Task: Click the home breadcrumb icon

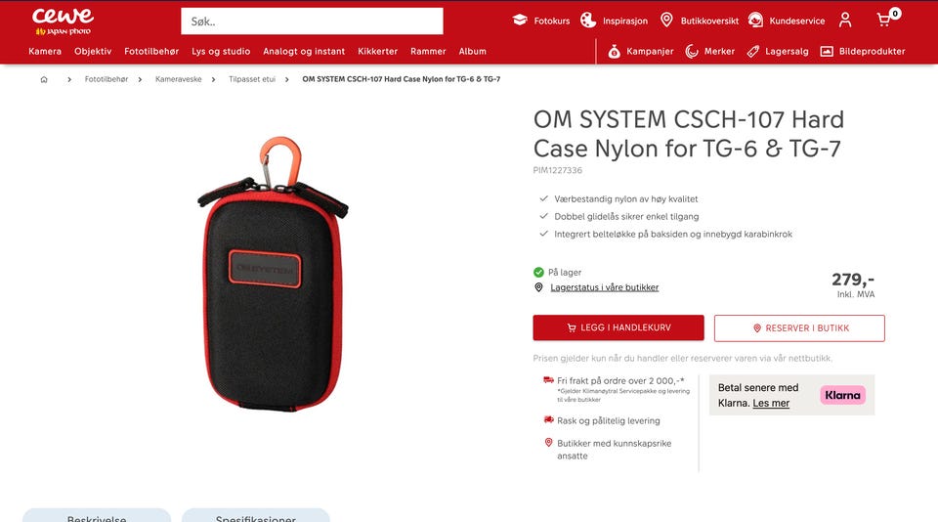Action: (x=44, y=79)
